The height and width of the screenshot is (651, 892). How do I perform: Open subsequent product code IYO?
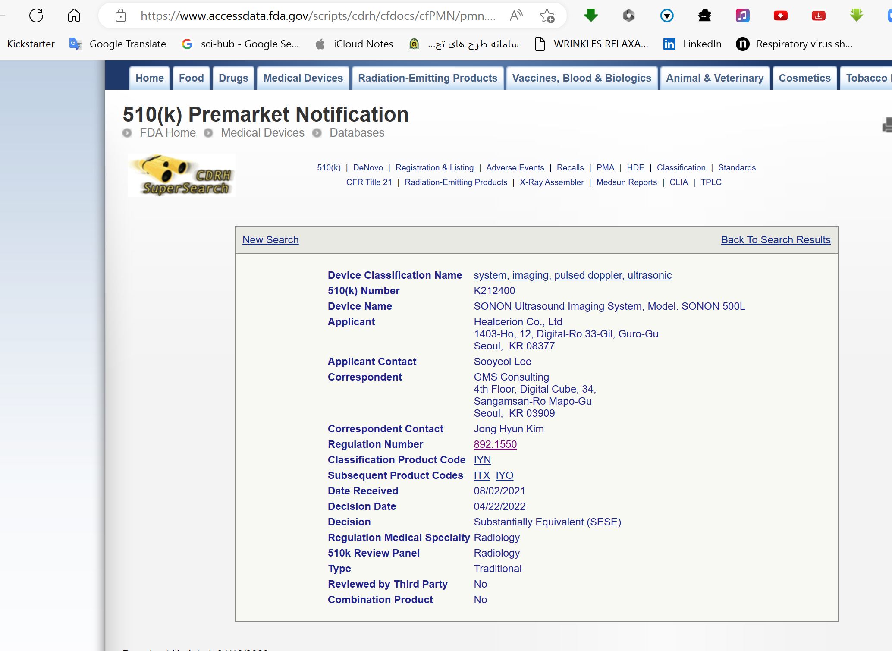[504, 475]
